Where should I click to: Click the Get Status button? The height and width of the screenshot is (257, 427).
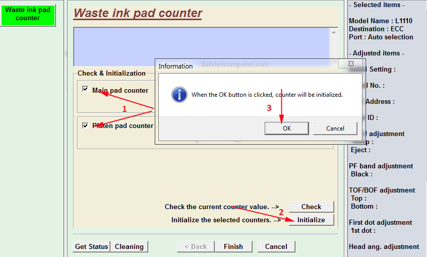[91, 246]
